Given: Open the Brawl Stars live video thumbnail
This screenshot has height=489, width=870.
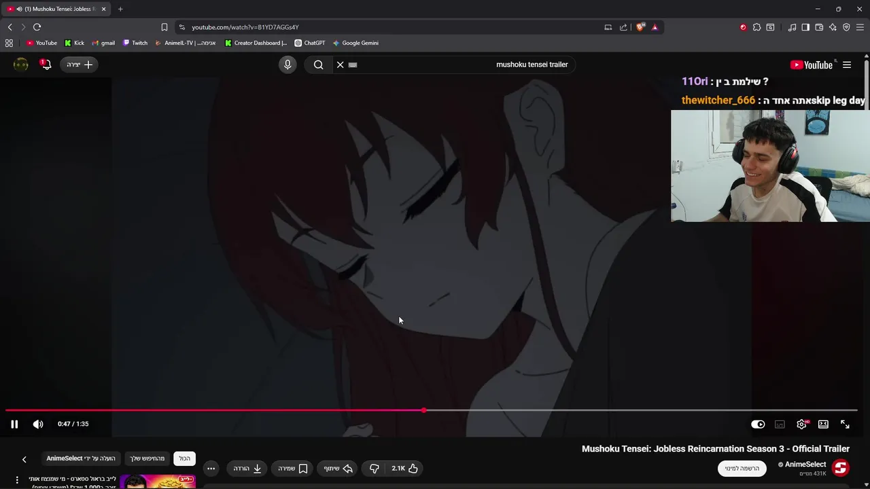Looking at the screenshot, I should click(158, 482).
